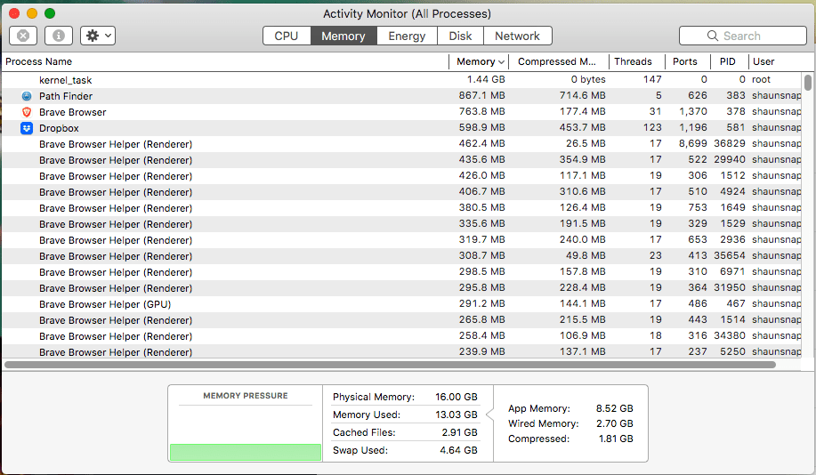Switch to the Energy tab
The width and height of the screenshot is (816, 475).
[x=407, y=36]
